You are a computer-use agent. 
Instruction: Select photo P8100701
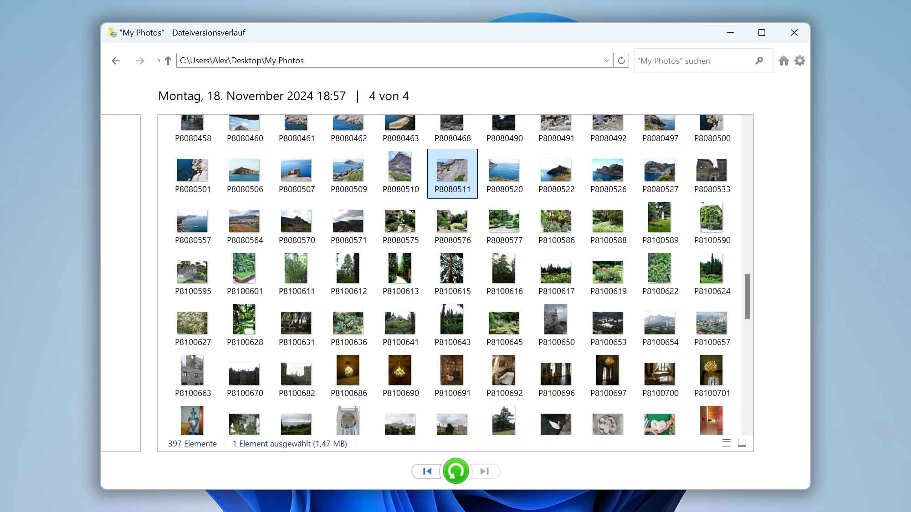712,378
